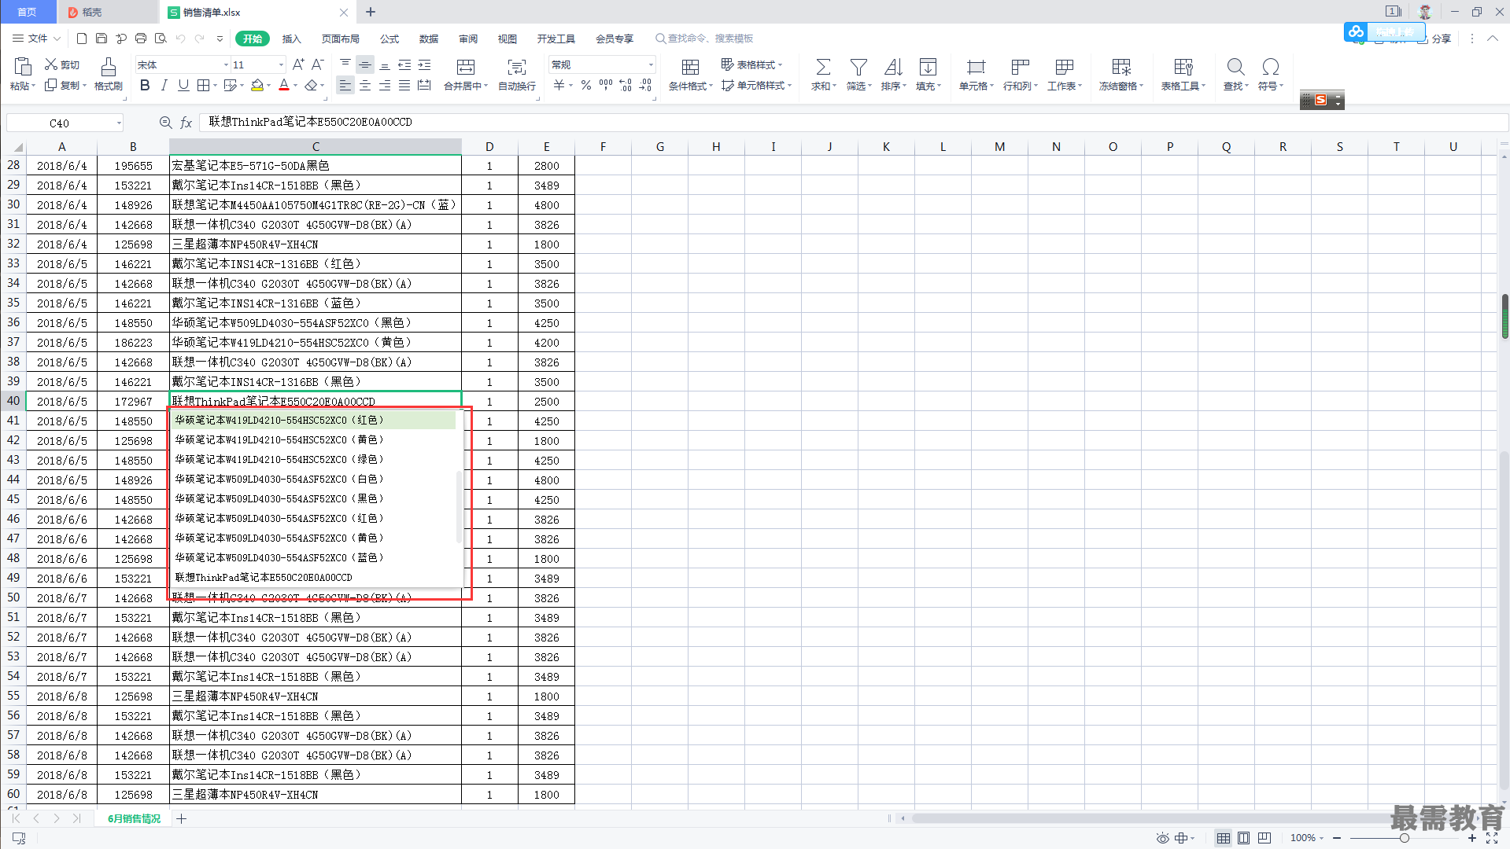Click the Find 查找 button

pos(1235,75)
